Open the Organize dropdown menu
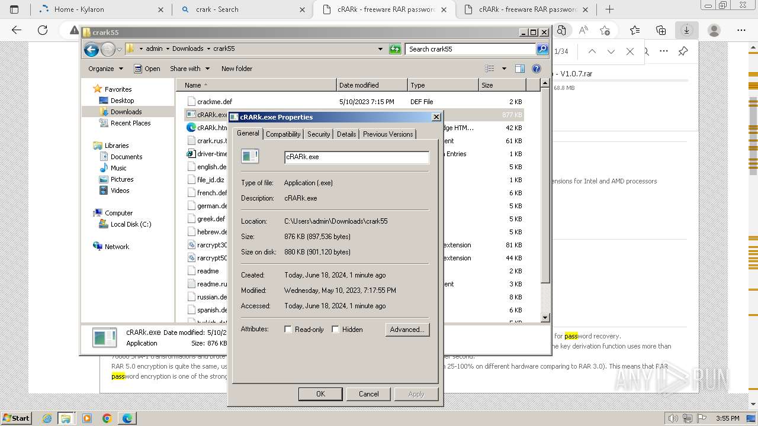The height and width of the screenshot is (426, 758). point(105,69)
